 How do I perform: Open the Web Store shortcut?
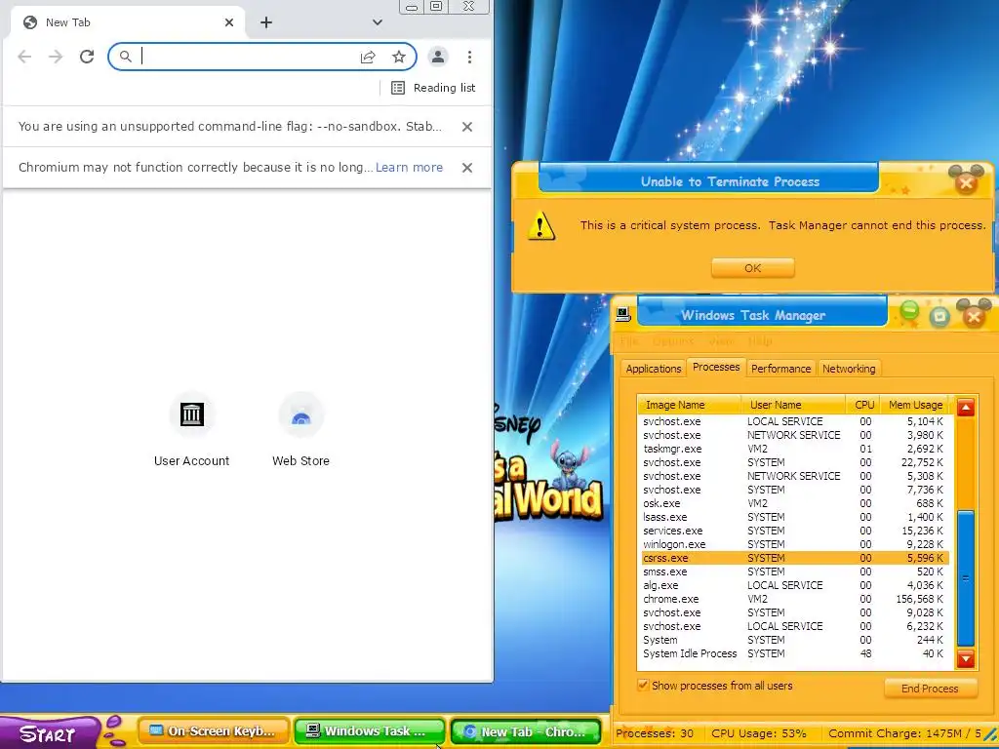point(300,430)
